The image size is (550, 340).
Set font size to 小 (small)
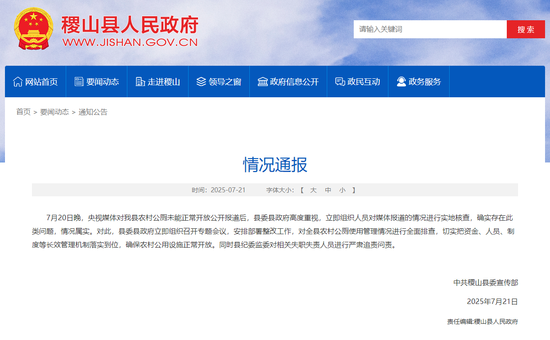click(x=343, y=190)
